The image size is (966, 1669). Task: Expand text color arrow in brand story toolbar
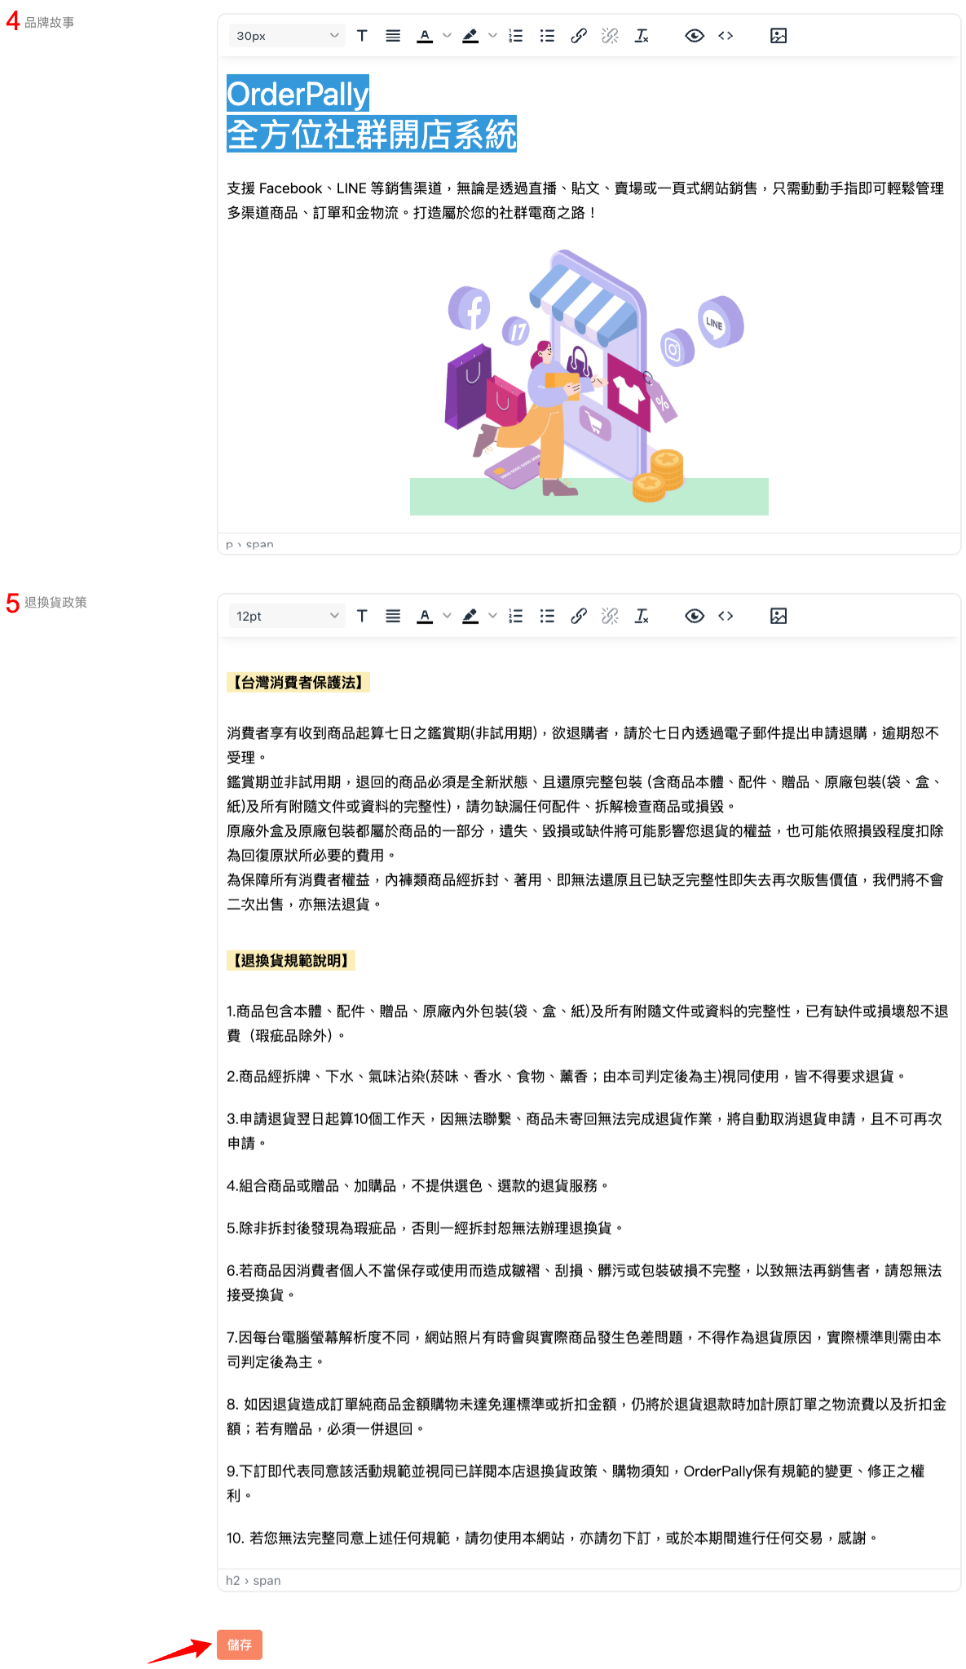click(x=447, y=36)
